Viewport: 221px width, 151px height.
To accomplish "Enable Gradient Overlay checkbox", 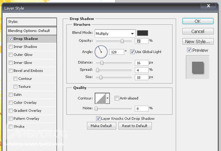I will (x=10, y=110).
